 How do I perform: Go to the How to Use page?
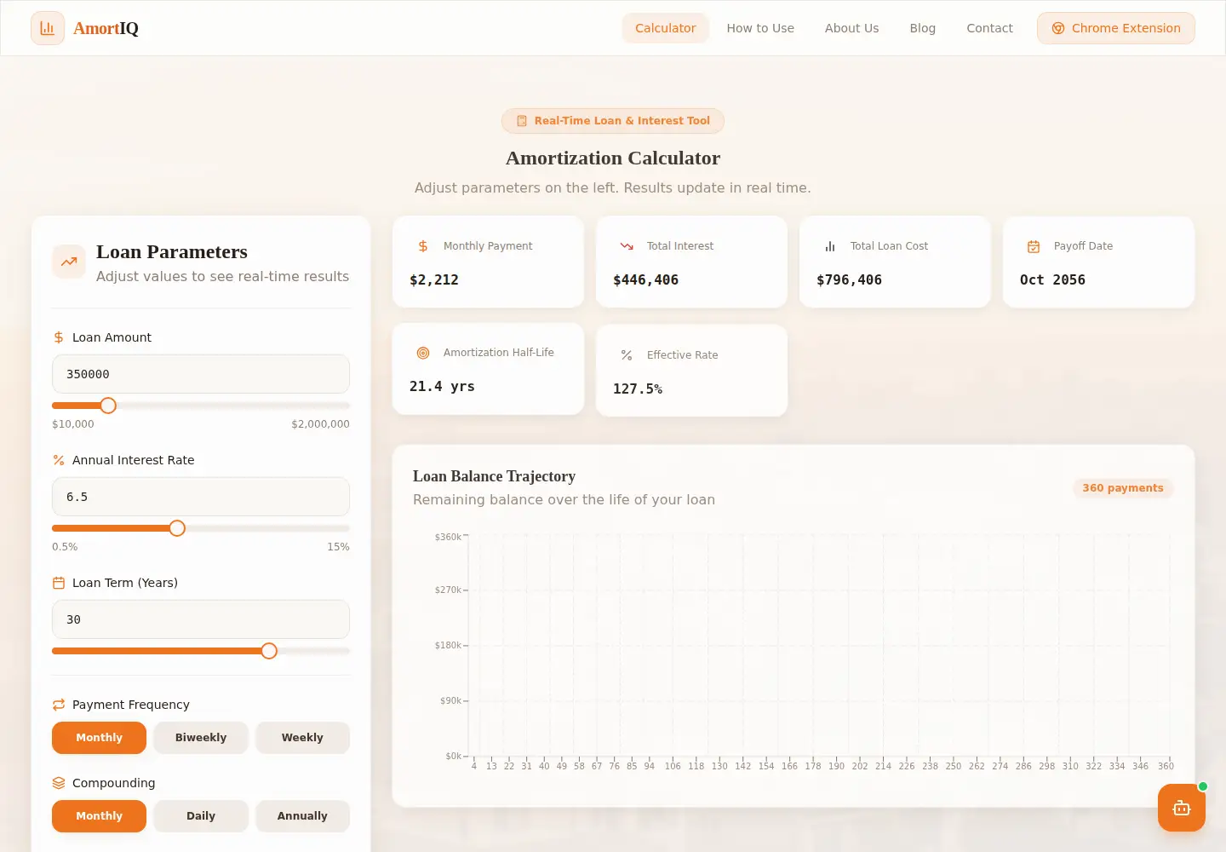[760, 28]
